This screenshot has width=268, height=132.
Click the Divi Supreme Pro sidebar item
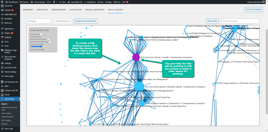point(11,82)
